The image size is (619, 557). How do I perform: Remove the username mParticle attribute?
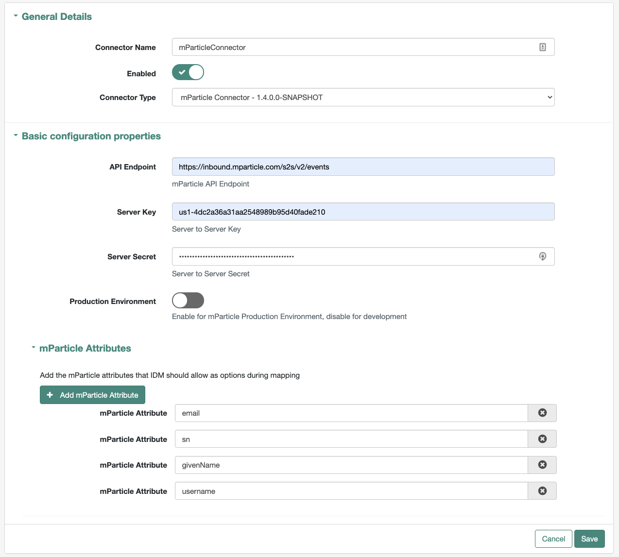tap(542, 491)
